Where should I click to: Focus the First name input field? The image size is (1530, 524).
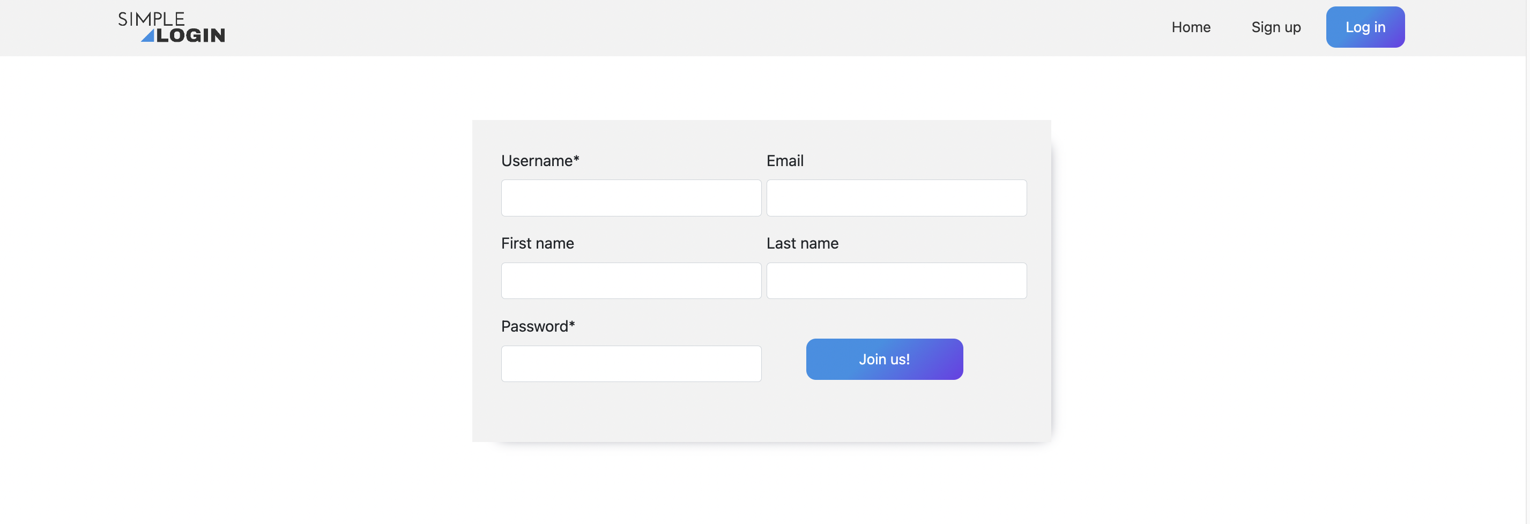click(x=631, y=280)
